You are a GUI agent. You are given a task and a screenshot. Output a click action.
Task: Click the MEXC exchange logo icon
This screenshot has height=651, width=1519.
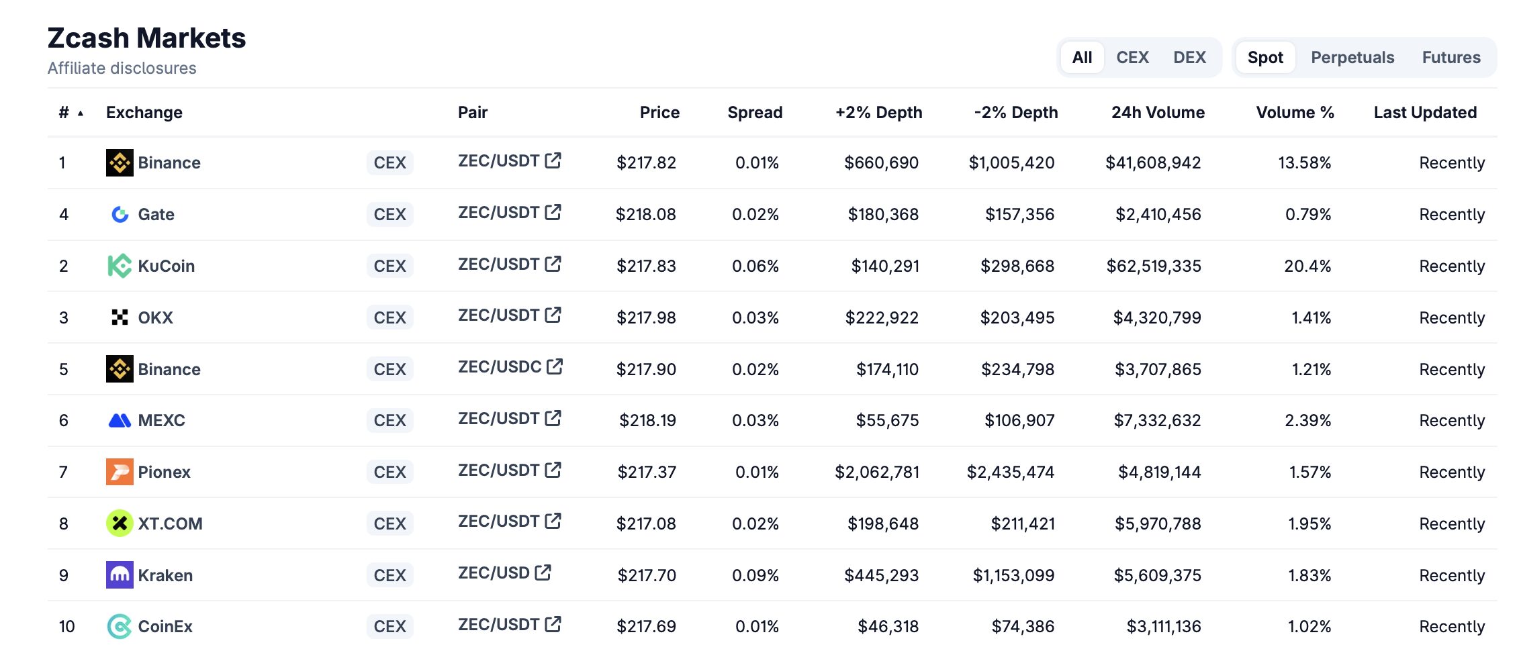[120, 421]
